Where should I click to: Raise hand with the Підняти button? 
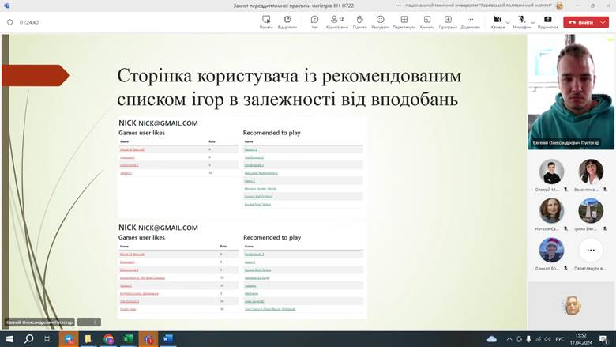pos(359,21)
